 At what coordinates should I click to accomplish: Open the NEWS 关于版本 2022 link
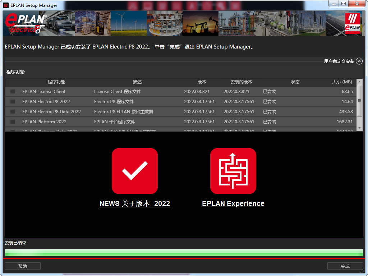(x=134, y=203)
